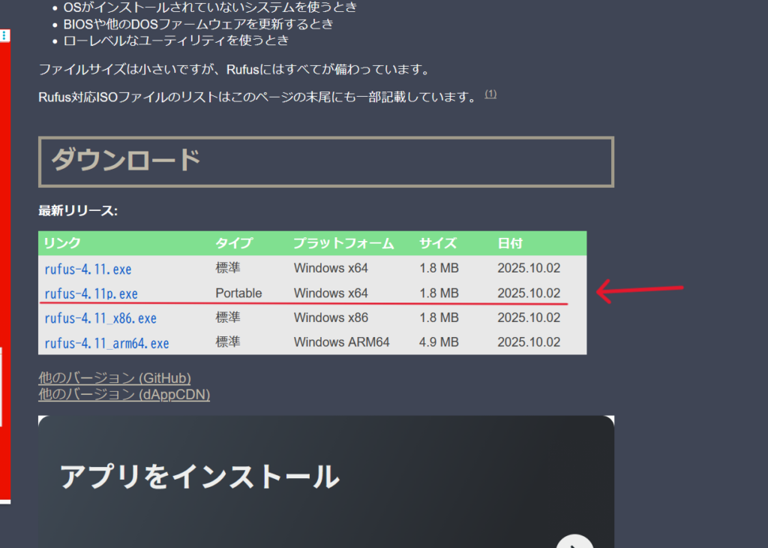Download rufus-4.11_x86.exe for Windows x86
Image resolution: width=768 pixels, height=548 pixels.
click(100, 318)
